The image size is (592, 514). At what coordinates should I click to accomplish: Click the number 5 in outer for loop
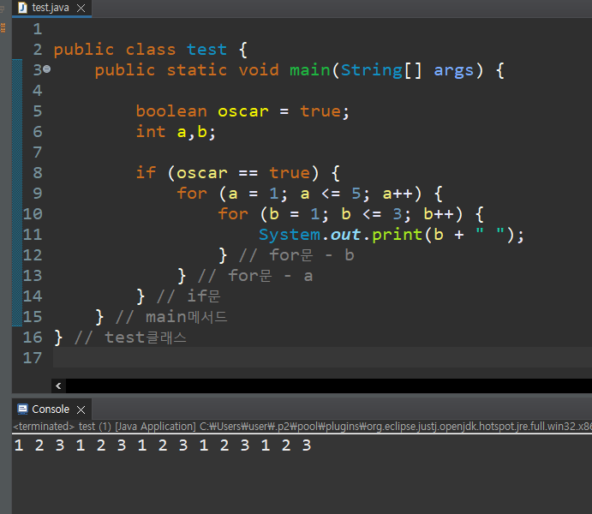click(x=356, y=194)
